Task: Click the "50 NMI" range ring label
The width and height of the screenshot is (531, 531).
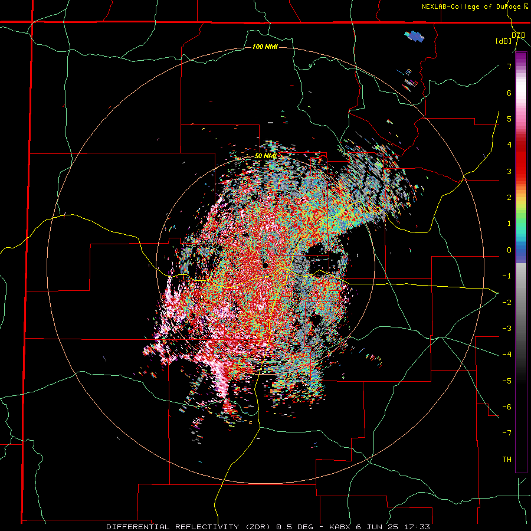Action: [x=266, y=156]
